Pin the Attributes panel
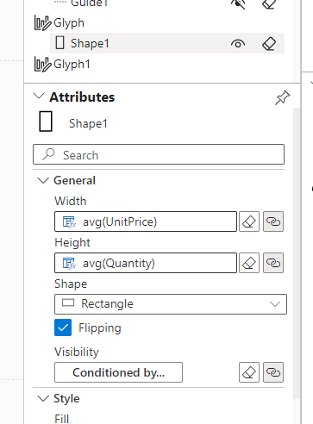 tap(283, 97)
